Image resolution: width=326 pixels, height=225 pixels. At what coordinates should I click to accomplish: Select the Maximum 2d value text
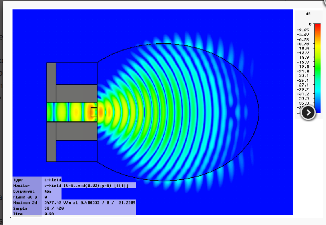click(90, 202)
